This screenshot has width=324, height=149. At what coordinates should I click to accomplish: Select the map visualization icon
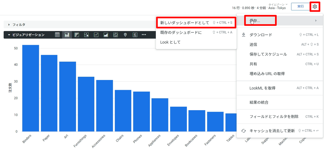125,35
